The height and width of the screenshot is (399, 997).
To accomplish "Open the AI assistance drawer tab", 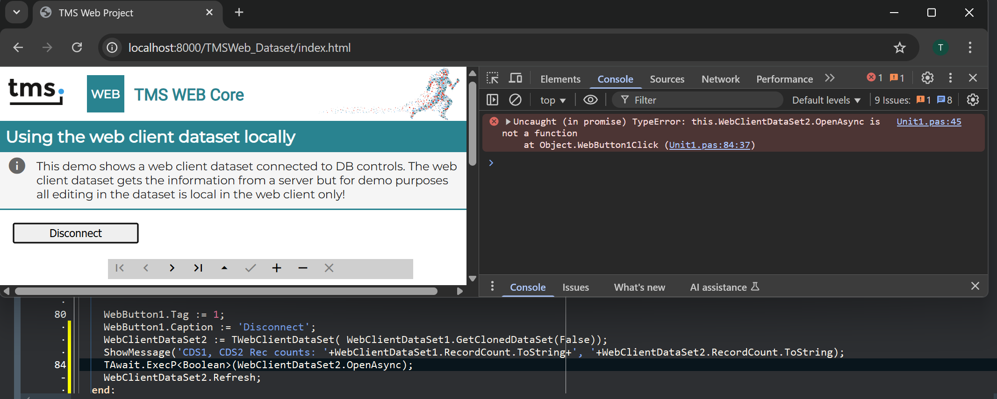I will click(724, 287).
